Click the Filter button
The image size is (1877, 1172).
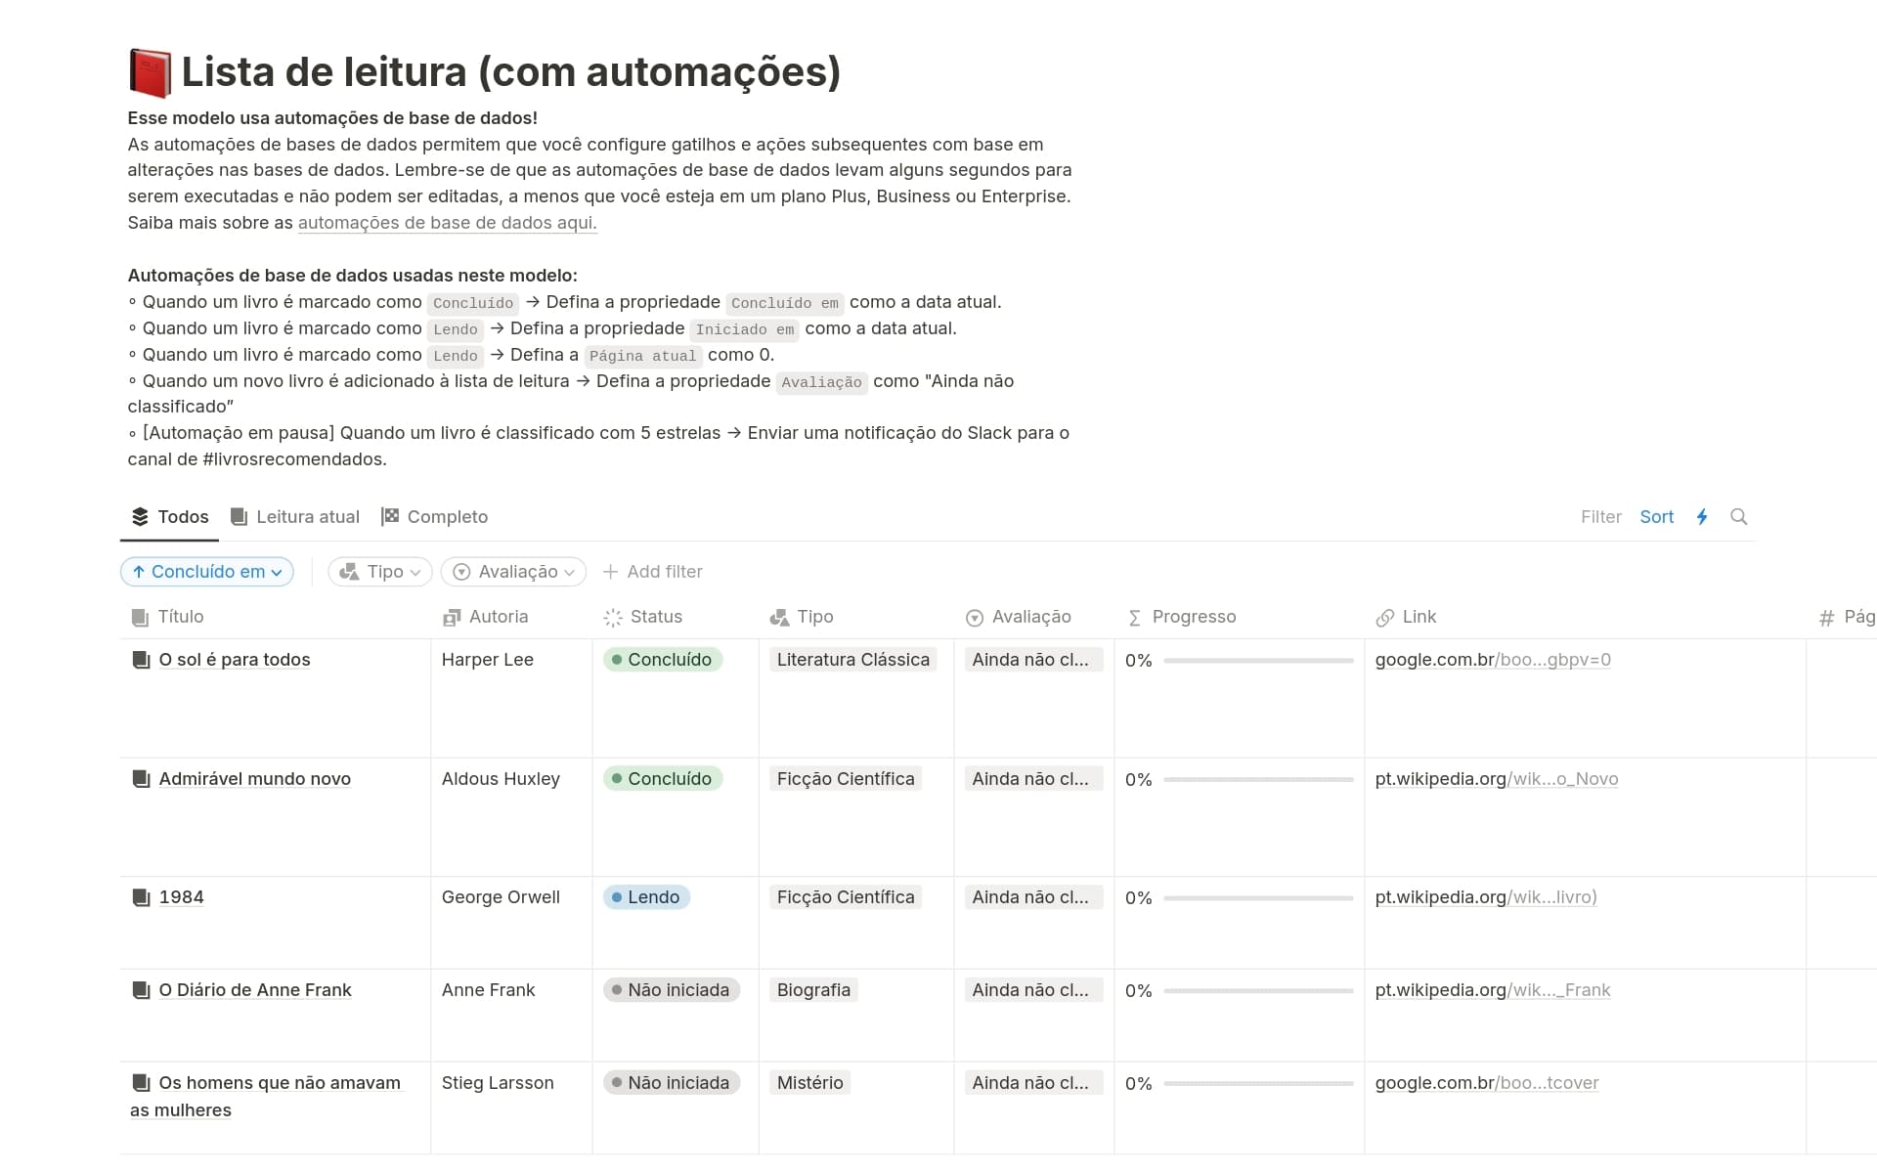tap(1600, 517)
